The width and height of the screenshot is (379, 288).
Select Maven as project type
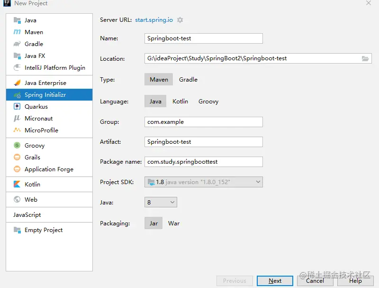[x=159, y=79]
